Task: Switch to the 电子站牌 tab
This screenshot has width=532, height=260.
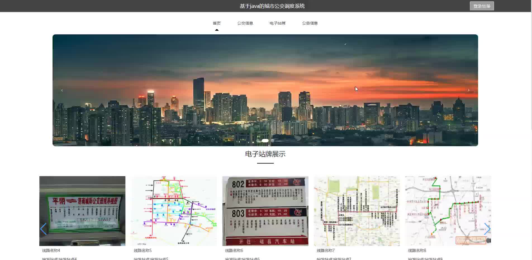Action: (x=277, y=23)
